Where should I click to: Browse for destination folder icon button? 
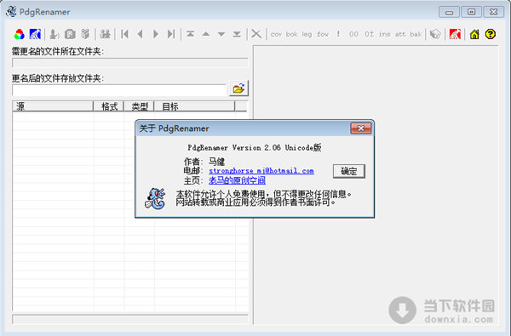pyautogui.click(x=238, y=88)
